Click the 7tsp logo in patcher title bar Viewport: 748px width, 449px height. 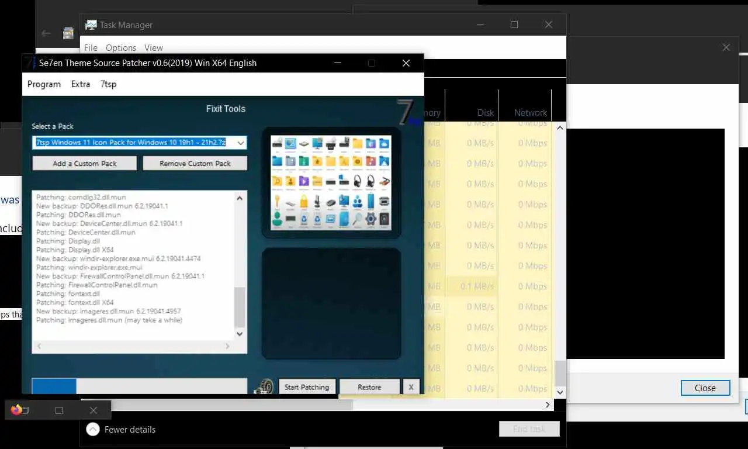(30, 63)
